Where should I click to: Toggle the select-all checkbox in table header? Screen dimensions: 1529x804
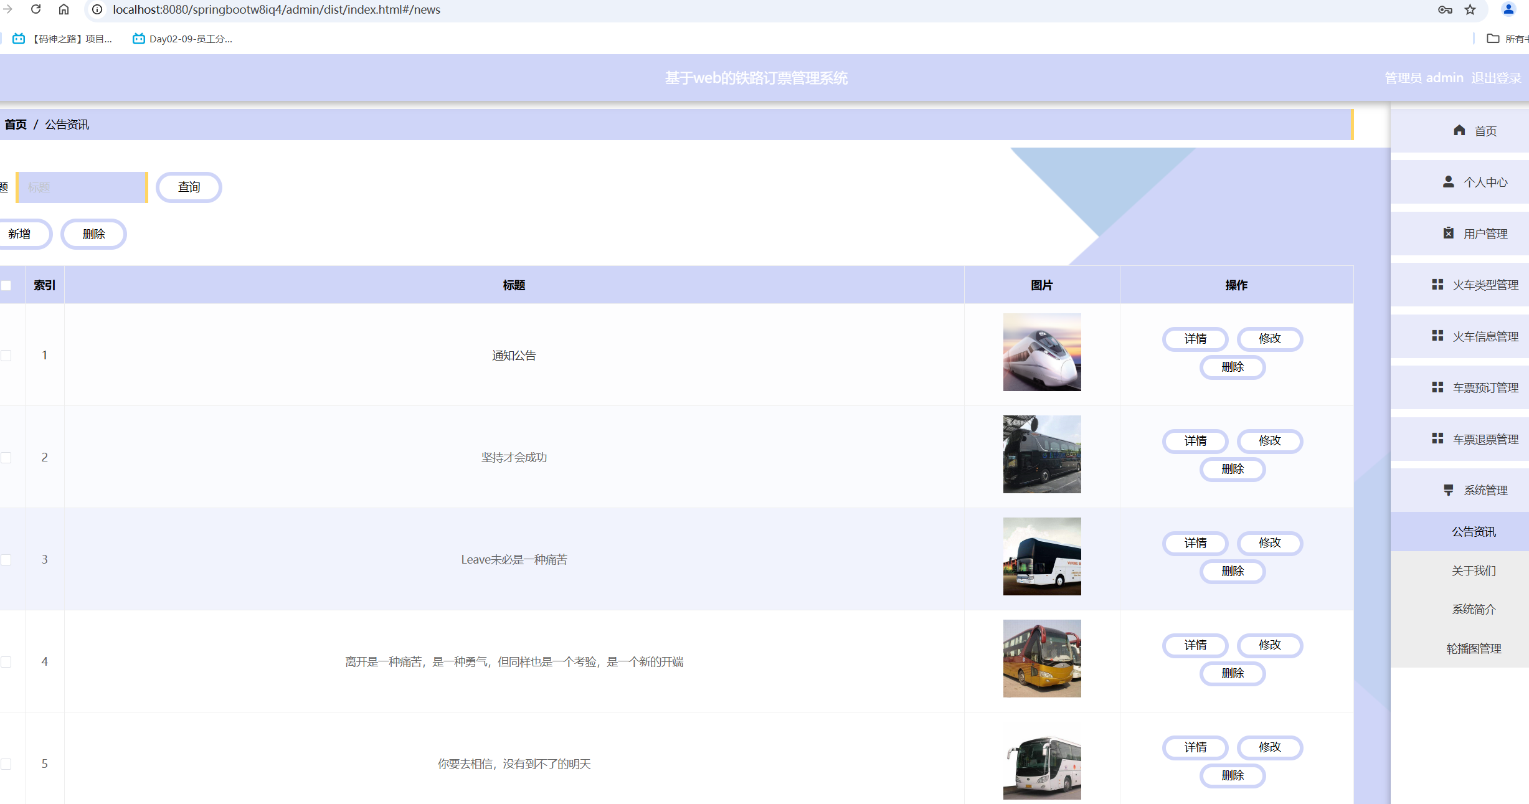[6, 285]
